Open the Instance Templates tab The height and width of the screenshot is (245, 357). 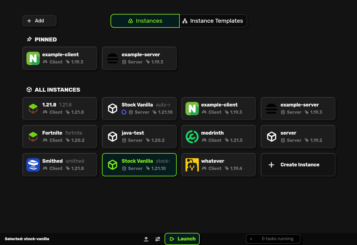coord(213,21)
